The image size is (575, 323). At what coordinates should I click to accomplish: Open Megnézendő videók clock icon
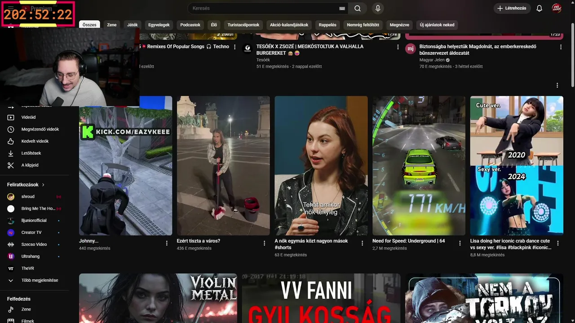tap(11, 129)
